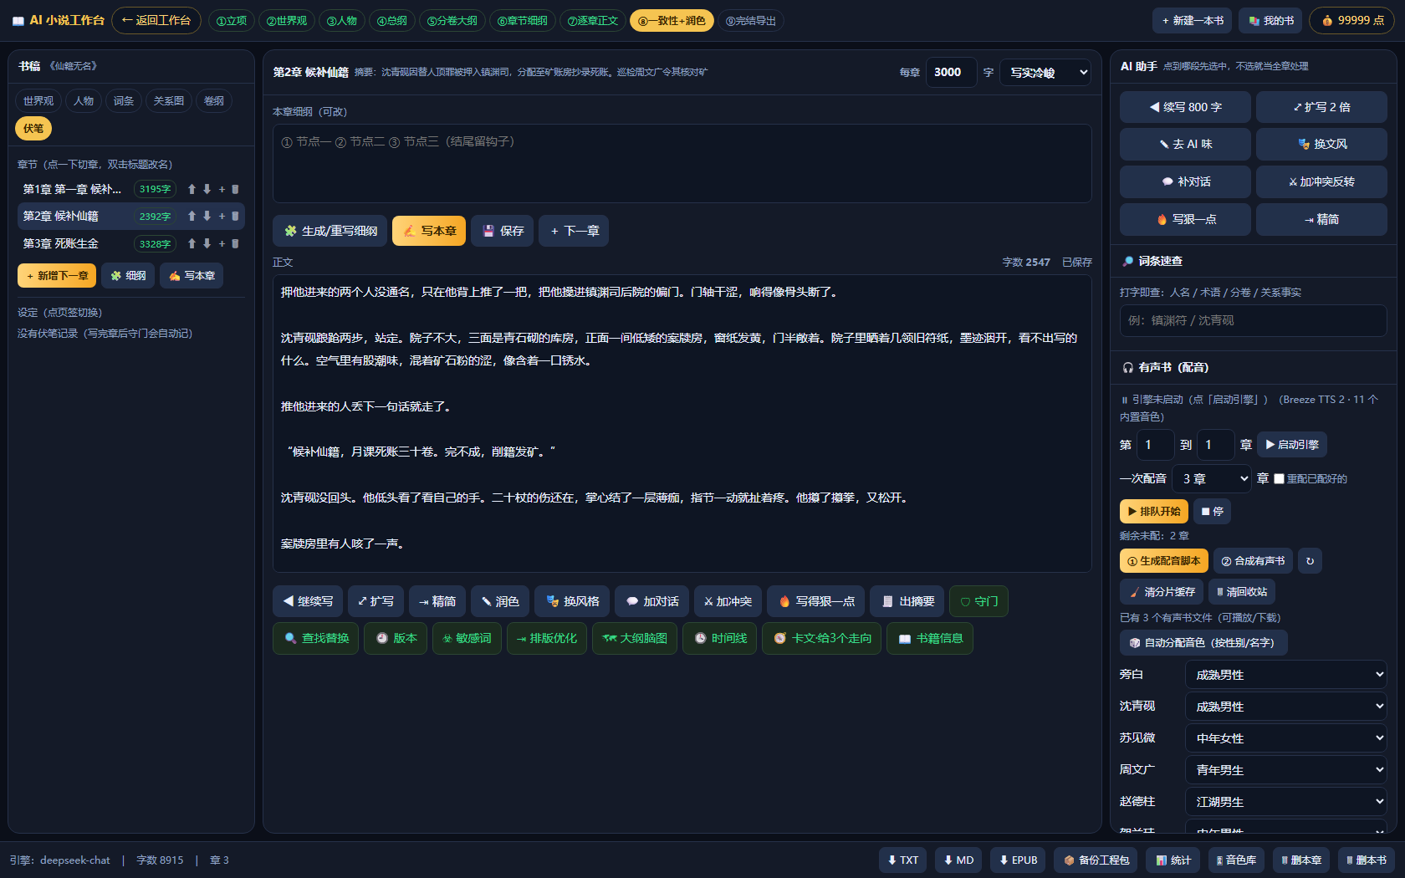Insert a chapter after 第2章 with plus icon

(x=222, y=216)
